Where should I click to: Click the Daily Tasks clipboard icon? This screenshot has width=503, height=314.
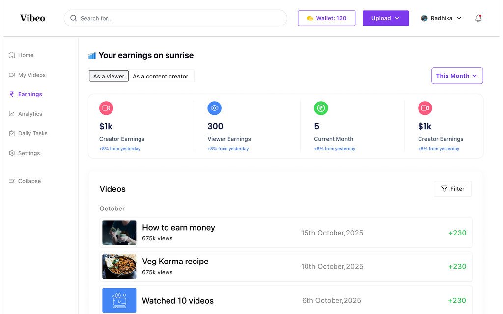(12, 133)
